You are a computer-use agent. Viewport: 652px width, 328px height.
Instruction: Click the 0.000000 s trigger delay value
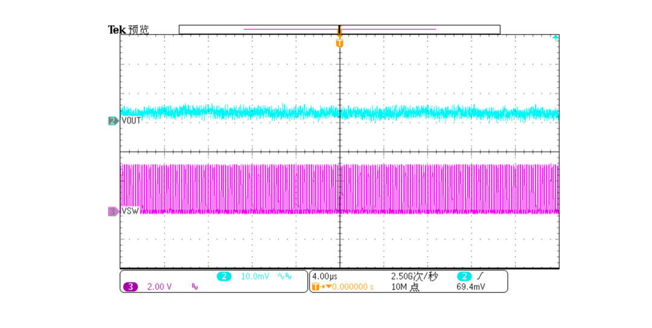pos(353,287)
